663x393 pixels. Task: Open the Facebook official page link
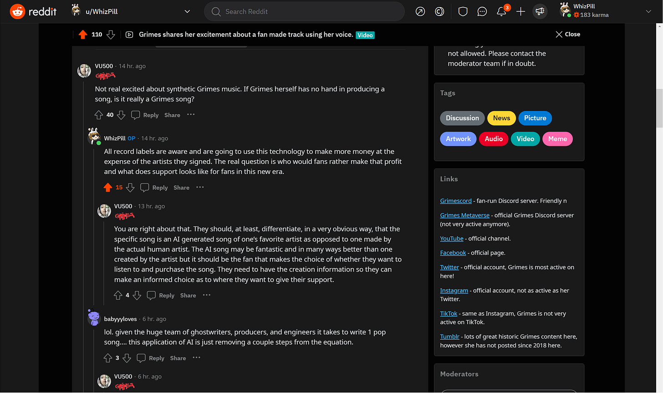(453, 253)
